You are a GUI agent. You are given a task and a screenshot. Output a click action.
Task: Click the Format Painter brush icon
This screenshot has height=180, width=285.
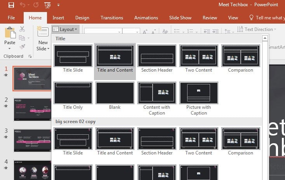pos(22,46)
